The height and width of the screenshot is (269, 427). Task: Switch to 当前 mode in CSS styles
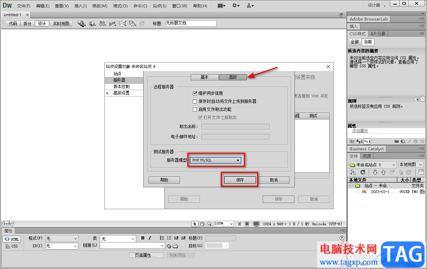(x=368, y=42)
